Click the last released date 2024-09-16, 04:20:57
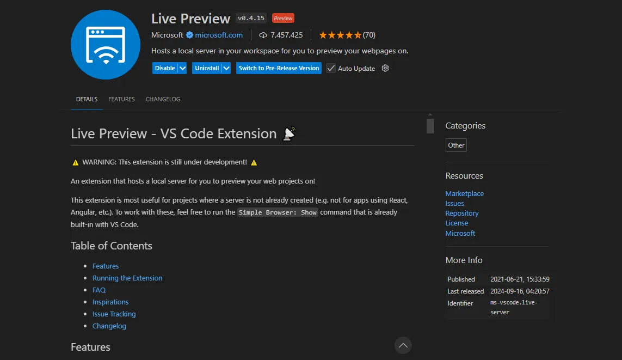 (x=520, y=291)
